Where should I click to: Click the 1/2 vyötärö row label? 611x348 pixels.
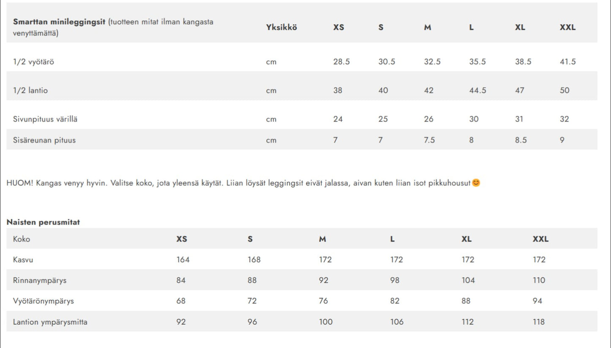(x=33, y=62)
